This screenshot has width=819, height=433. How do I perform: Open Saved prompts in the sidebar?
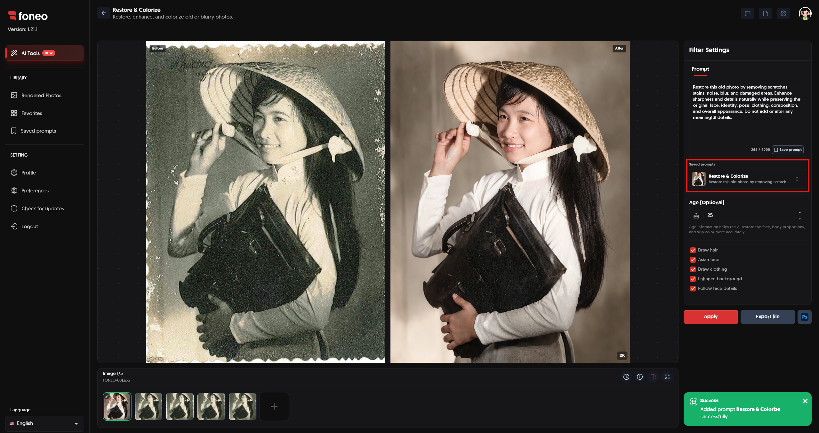[38, 131]
